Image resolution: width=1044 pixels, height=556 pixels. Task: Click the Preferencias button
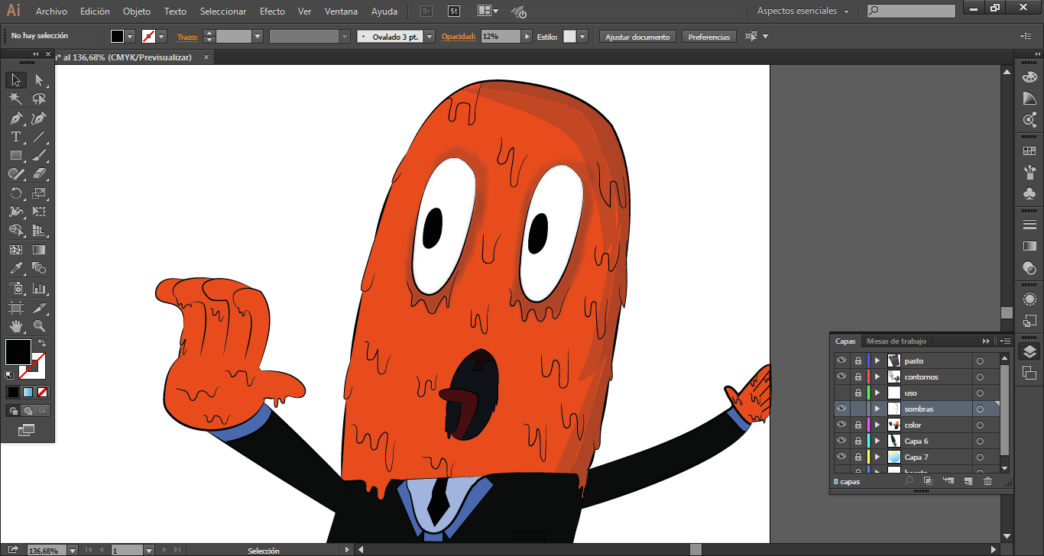pyautogui.click(x=708, y=37)
